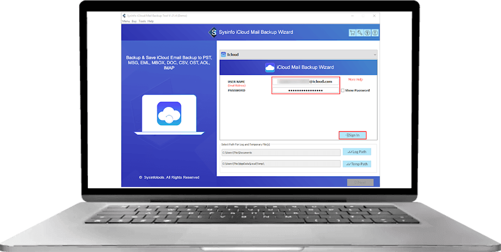Click 'Backup & Save iCloud Email Backup' description text
Screen dimensions: 501x252
(169, 63)
